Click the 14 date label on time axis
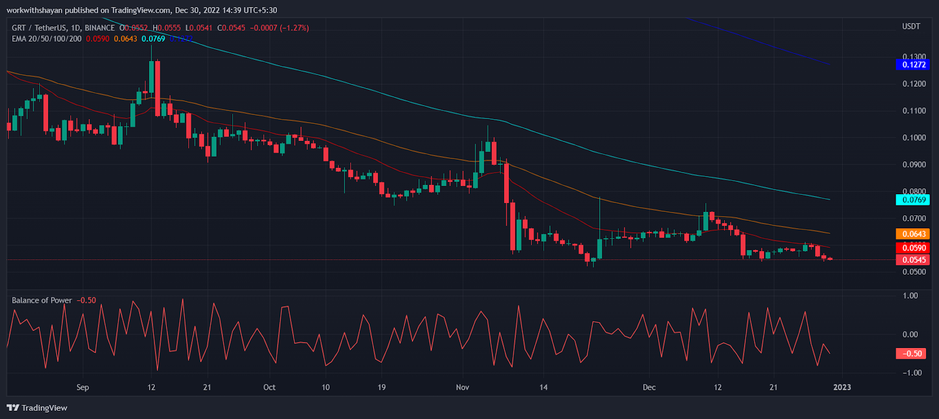This screenshot has width=939, height=419. [543, 387]
